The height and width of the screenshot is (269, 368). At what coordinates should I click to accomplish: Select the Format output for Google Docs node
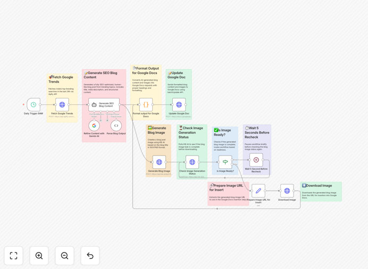[146, 104]
